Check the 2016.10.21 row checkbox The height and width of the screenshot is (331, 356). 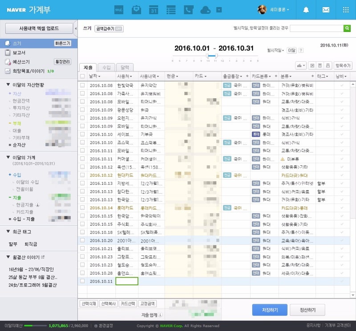click(82, 248)
